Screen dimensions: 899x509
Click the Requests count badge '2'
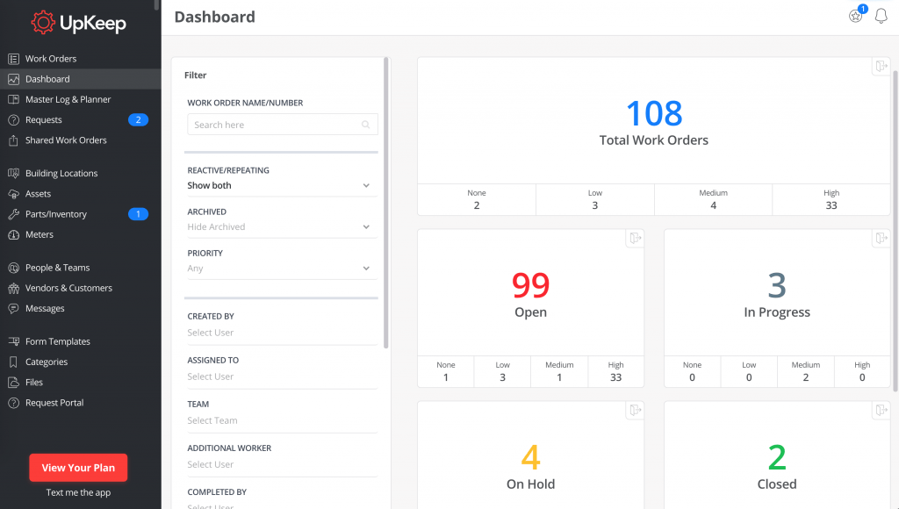click(x=138, y=120)
